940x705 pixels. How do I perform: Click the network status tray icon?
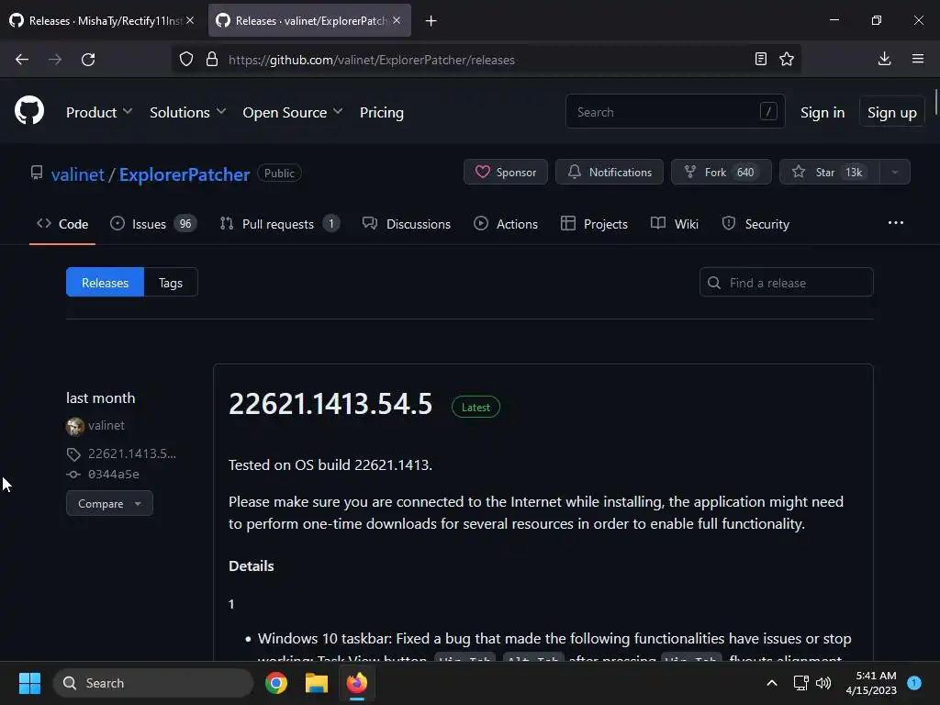tap(800, 683)
